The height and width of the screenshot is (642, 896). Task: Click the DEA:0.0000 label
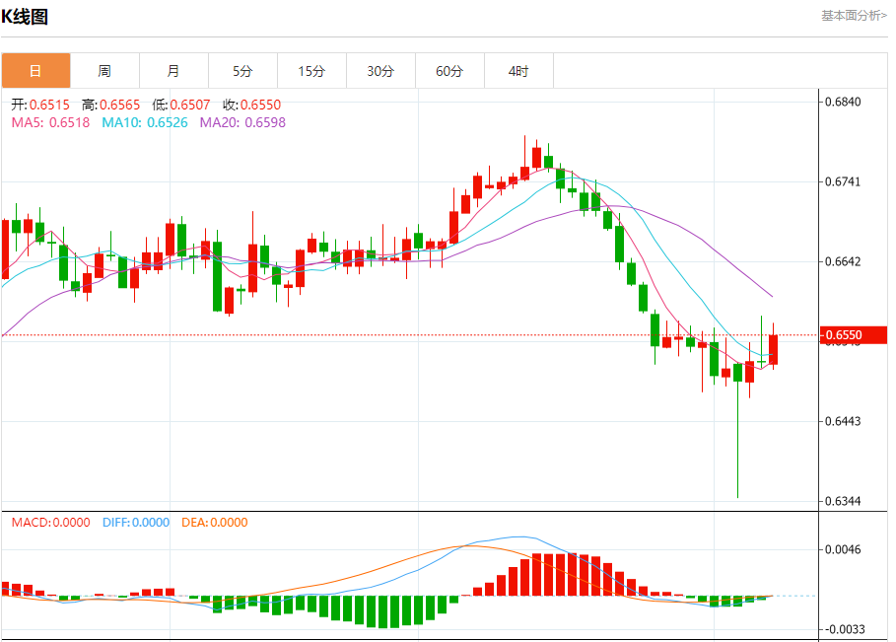(215, 523)
